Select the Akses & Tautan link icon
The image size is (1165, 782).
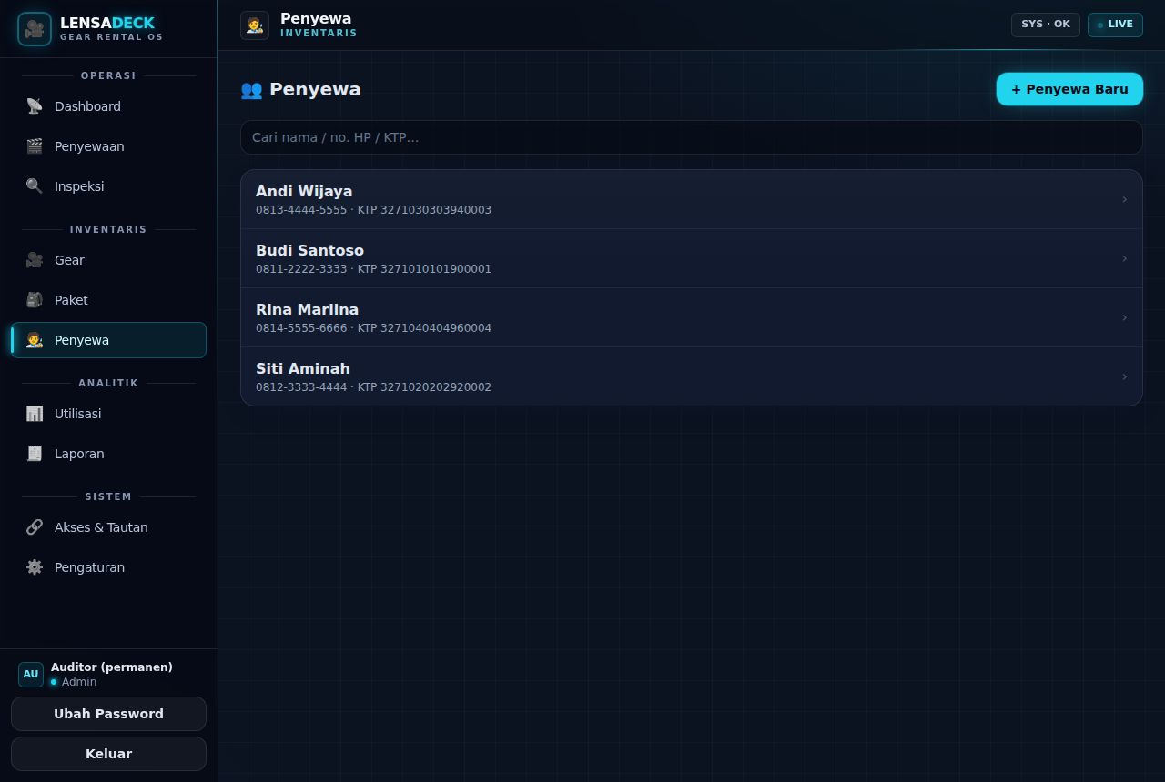(x=35, y=527)
